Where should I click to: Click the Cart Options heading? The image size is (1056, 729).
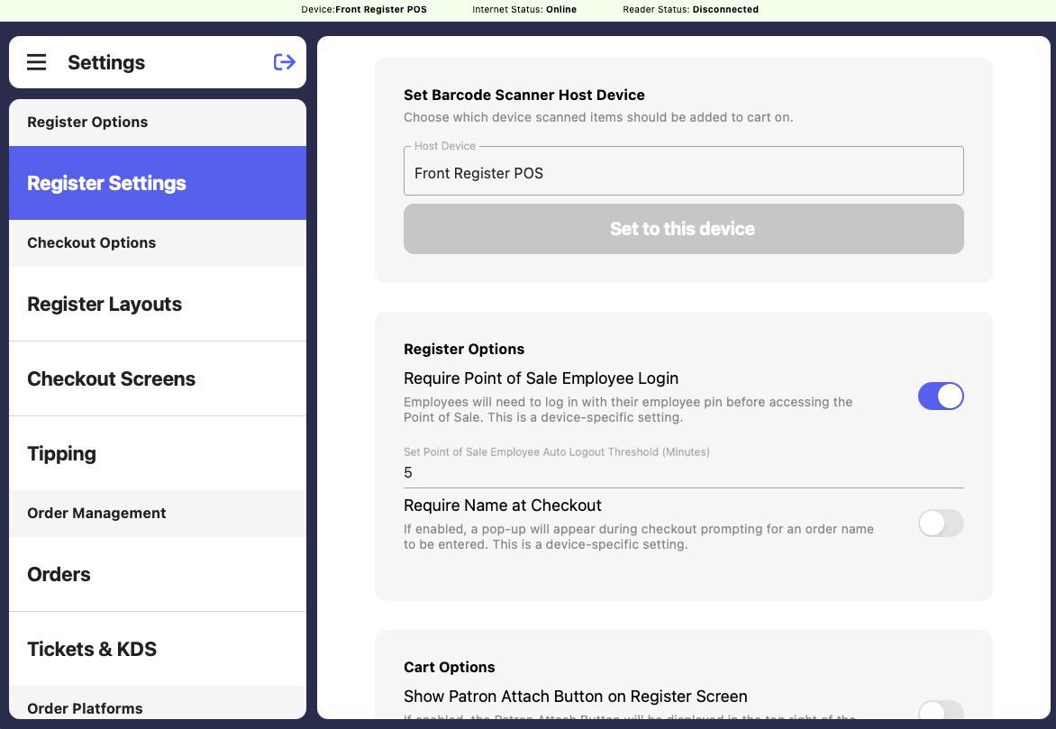[x=450, y=667]
